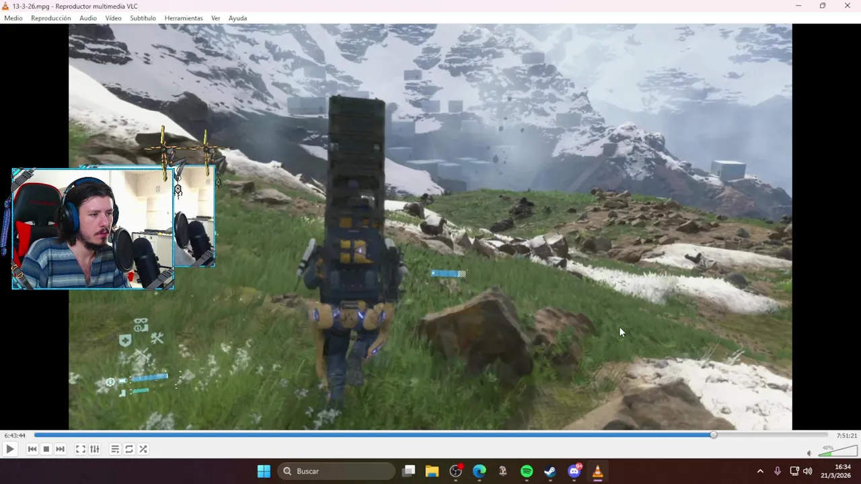Open system volume tray icon

tap(808, 471)
